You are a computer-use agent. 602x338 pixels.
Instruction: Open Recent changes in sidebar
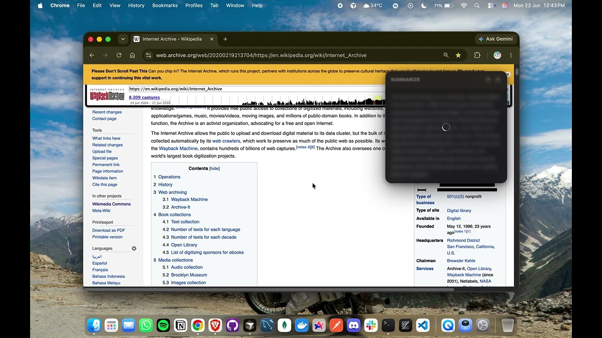(107, 112)
